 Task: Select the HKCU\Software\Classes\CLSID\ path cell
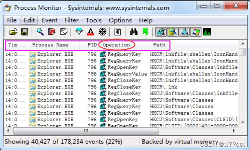194,120
